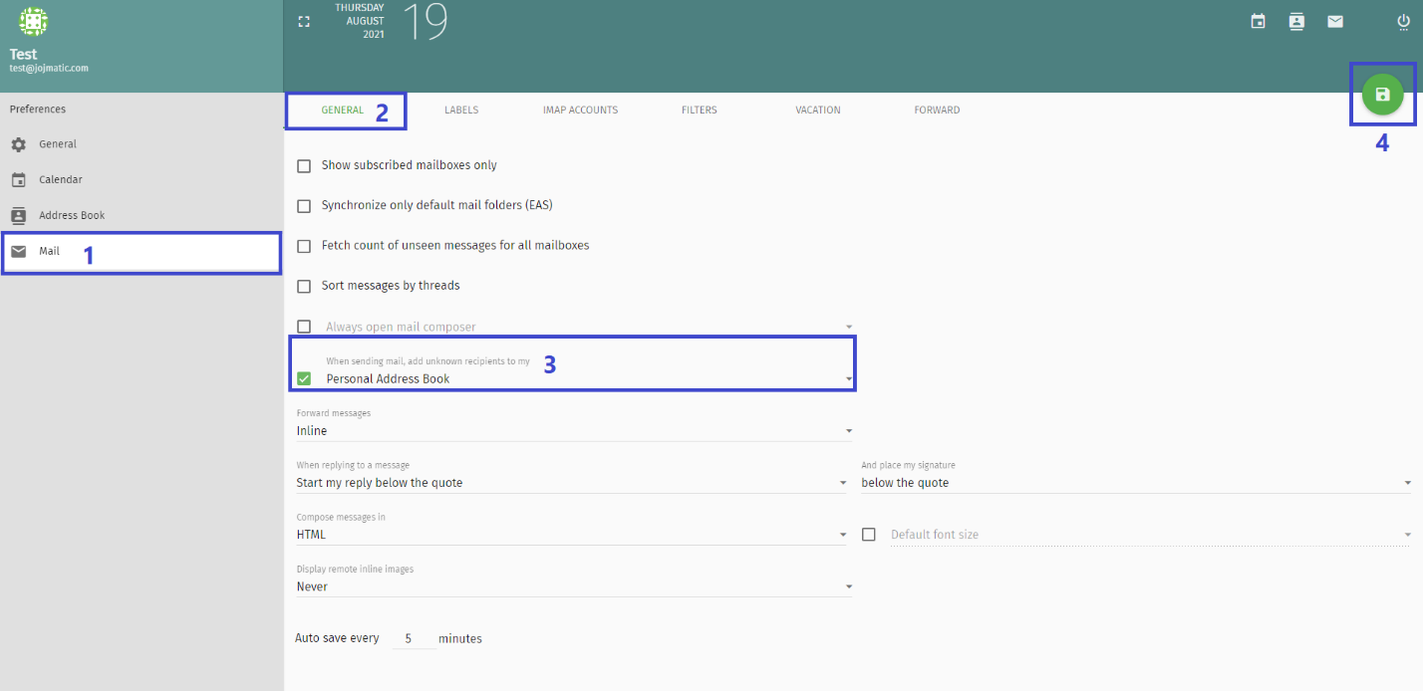This screenshot has width=1423, height=691.
Task: Open General preferences in sidebar
Action: pos(58,144)
